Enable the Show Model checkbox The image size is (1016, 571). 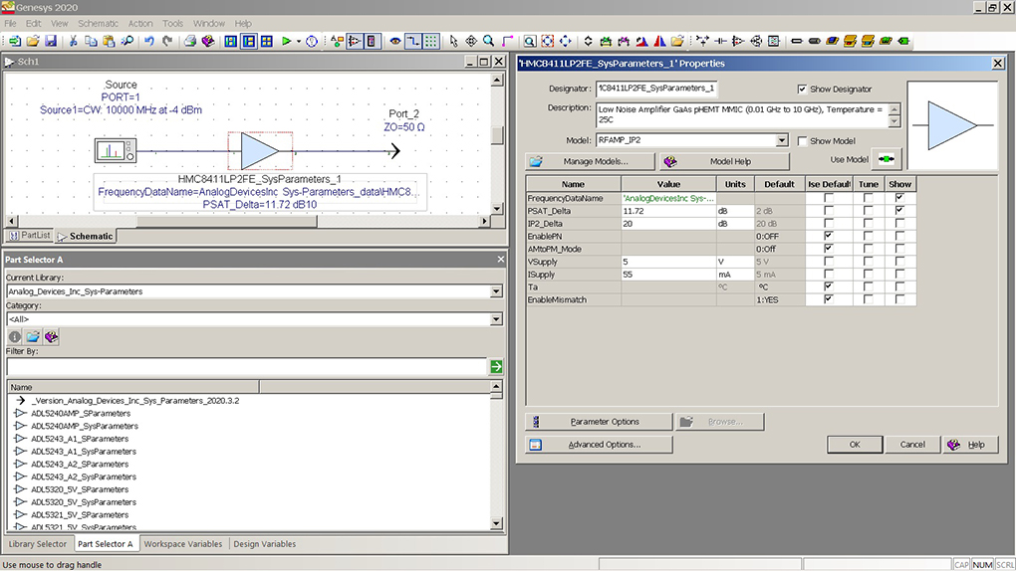pos(803,141)
